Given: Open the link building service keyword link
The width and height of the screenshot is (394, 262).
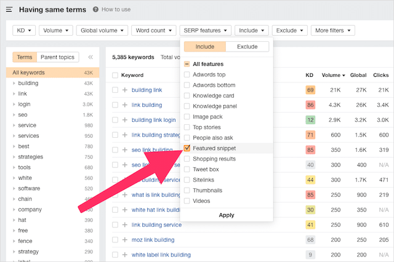Looking at the screenshot, I should pyautogui.click(x=157, y=225).
